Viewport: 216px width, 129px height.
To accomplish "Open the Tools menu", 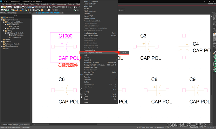I will pyautogui.click(x=26, y=4).
